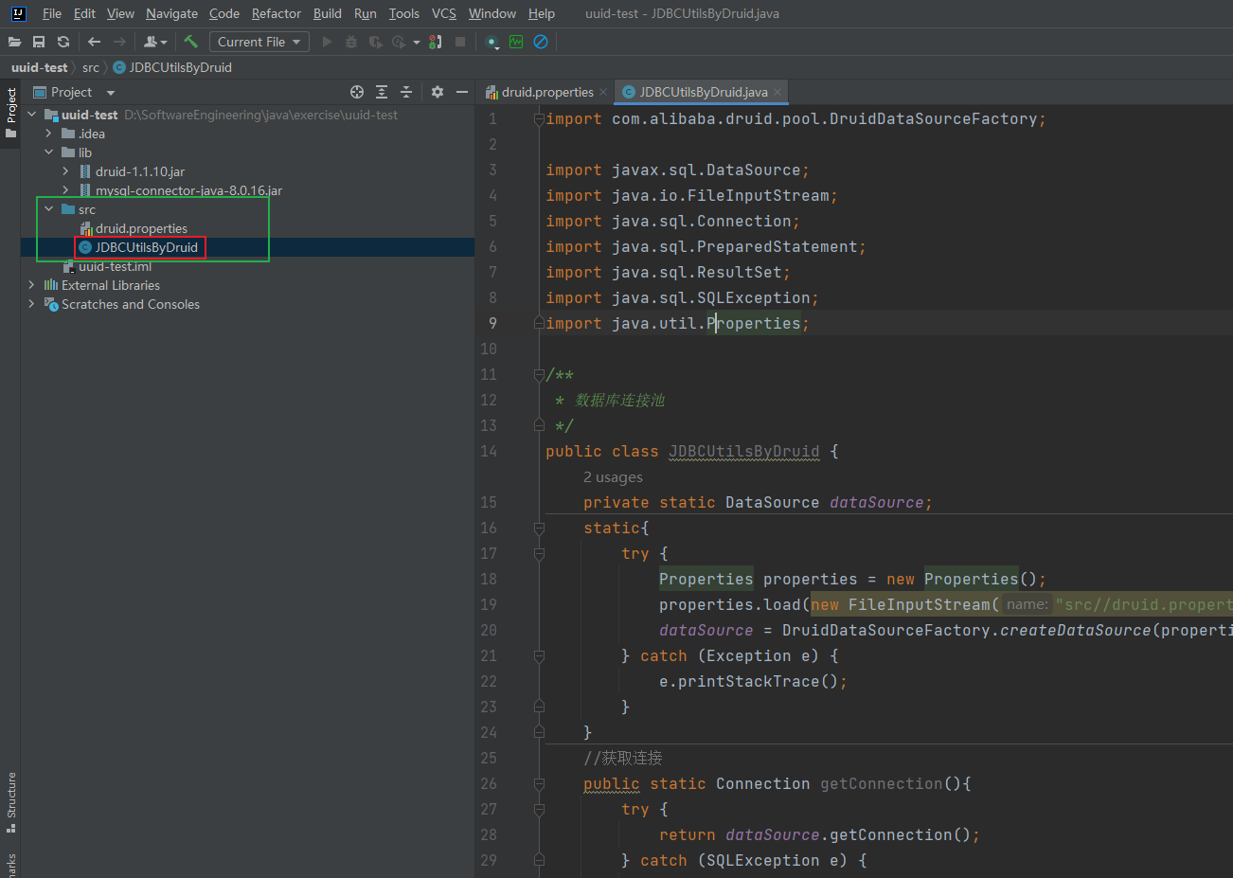Toggle the Project tool window sidebar button
Viewport: 1233px width, 878px height.
10,113
